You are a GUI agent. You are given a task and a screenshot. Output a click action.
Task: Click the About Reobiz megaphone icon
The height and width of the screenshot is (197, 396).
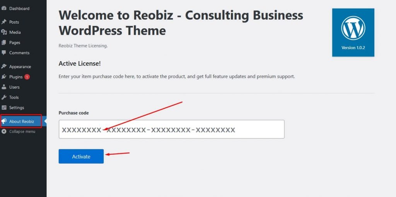pos(3,122)
